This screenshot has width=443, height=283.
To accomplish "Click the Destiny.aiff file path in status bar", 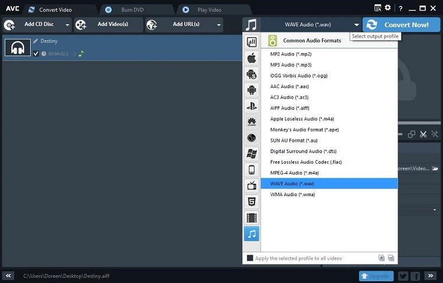I will pyautogui.click(x=66, y=276).
